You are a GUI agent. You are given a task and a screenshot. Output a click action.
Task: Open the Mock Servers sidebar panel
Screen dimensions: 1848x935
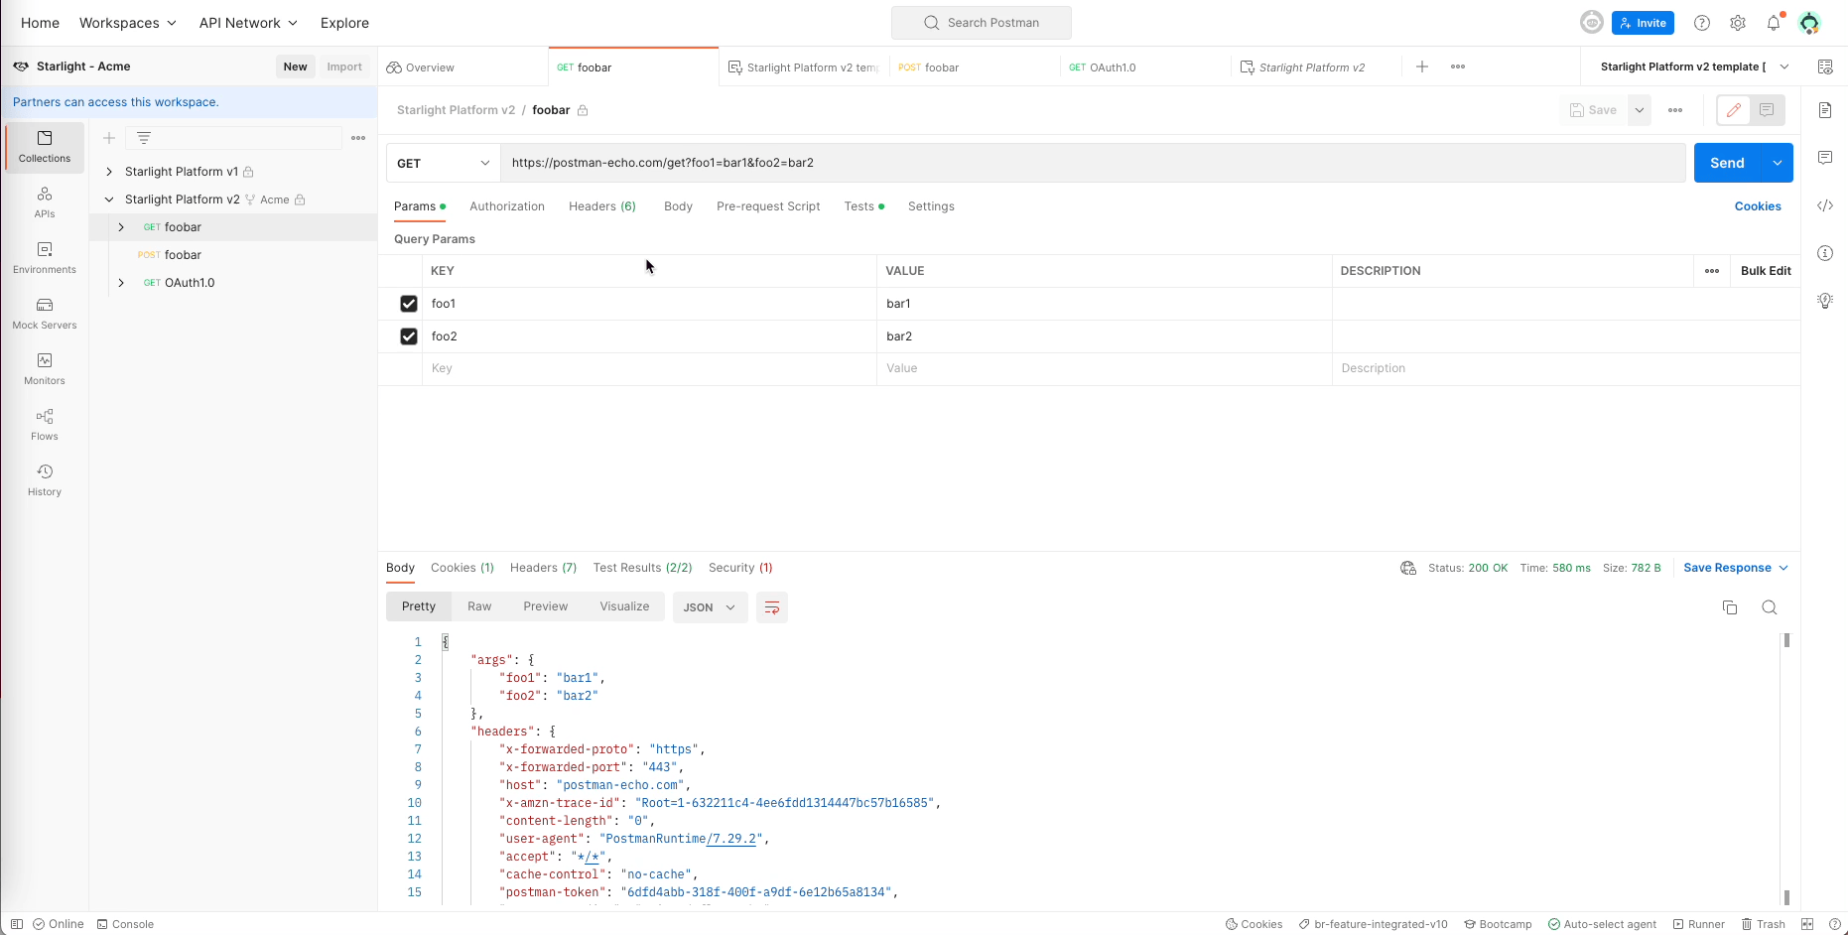pos(45,314)
